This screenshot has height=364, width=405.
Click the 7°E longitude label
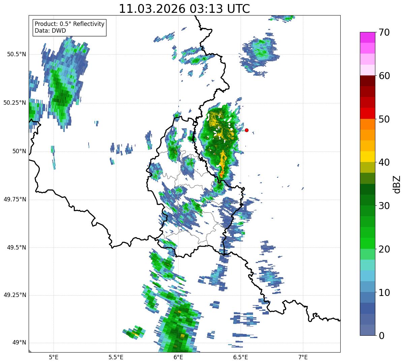click(x=303, y=357)
